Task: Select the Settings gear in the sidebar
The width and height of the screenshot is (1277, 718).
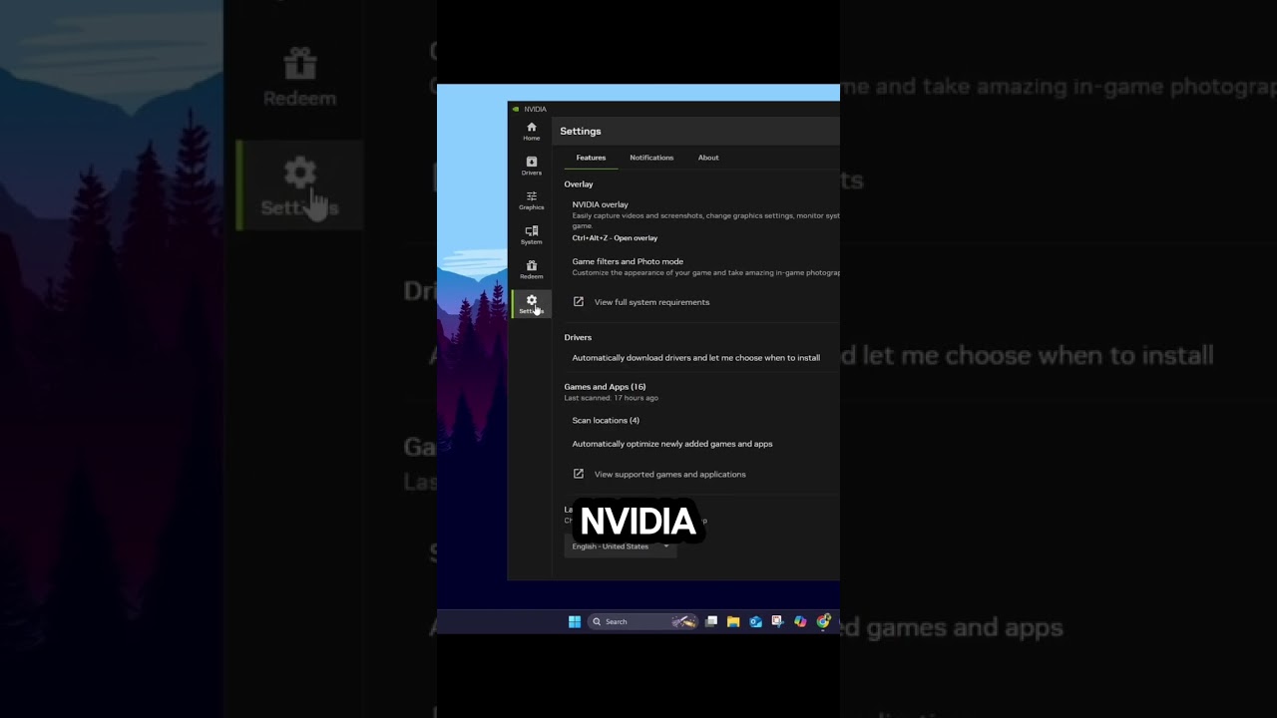Action: 531,304
